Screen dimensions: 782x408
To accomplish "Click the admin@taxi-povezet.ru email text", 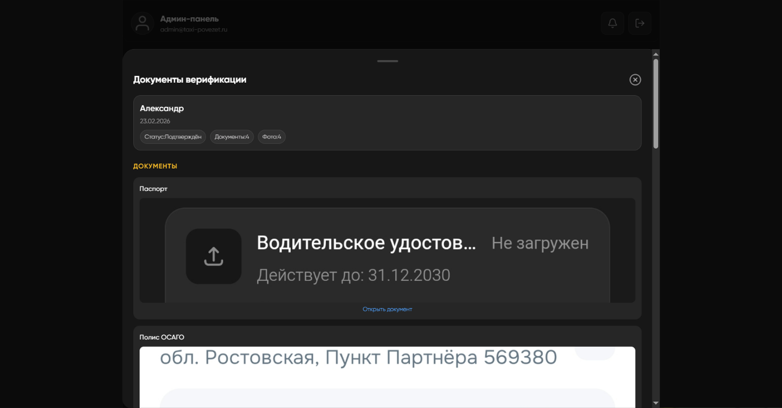I will [x=193, y=29].
